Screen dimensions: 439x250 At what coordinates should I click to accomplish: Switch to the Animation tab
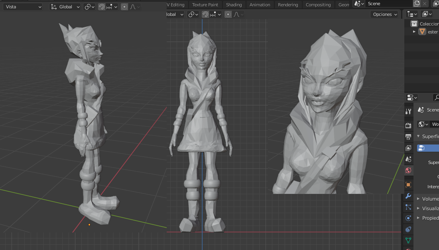260,4
